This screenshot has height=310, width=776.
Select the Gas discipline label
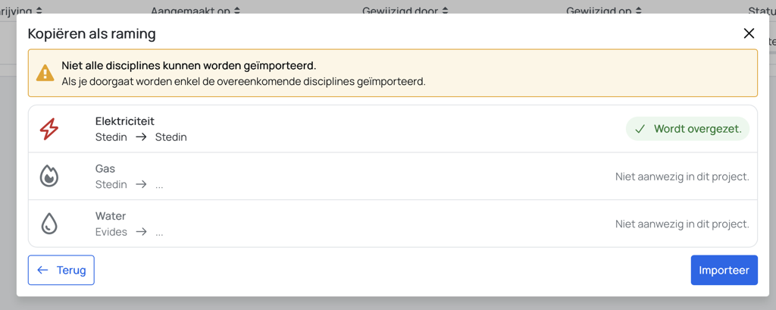tap(105, 169)
